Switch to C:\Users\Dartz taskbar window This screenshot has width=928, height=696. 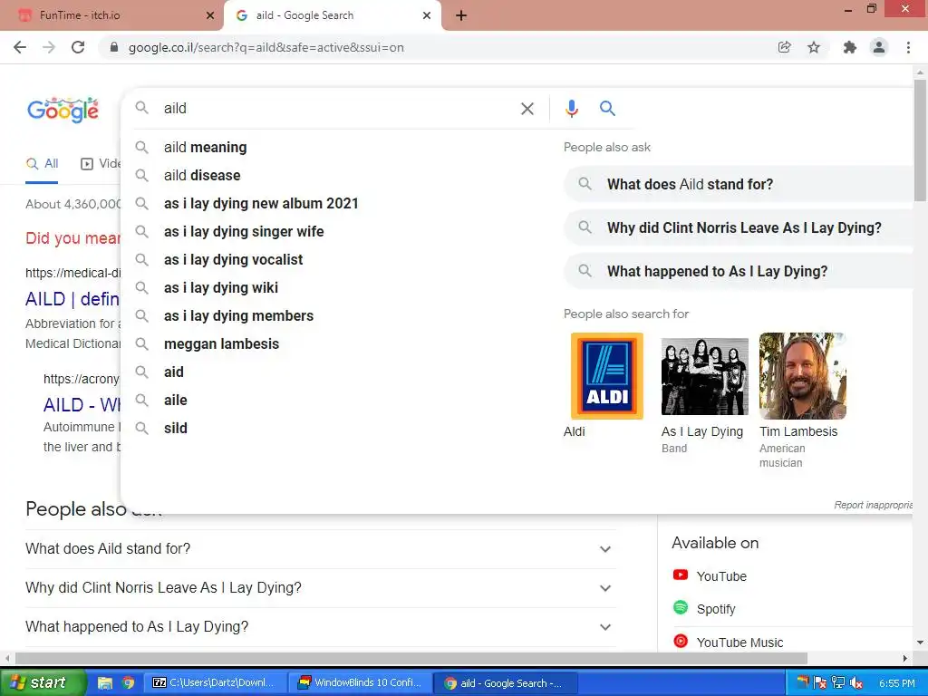pos(216,683)
